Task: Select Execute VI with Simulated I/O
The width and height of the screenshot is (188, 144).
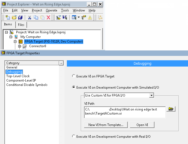Action: pos(74,87)
